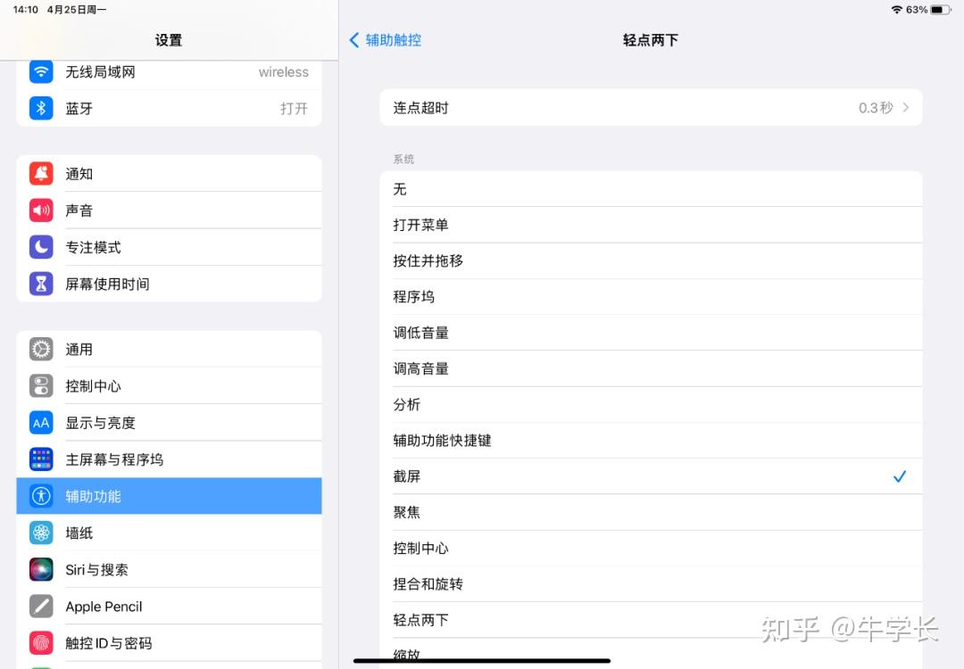This screenshot has width=964, height=669.
Task: Open 通知 settings via the red bell icon
Action: (x=40, y=173)
